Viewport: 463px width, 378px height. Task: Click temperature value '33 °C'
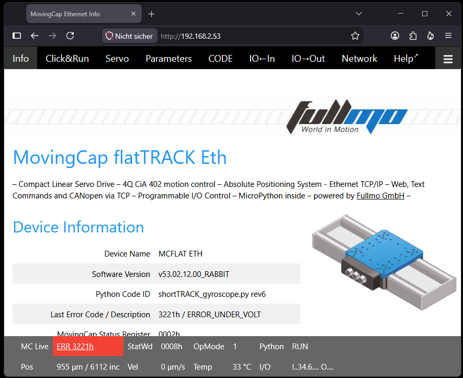(x=242, y=367)
